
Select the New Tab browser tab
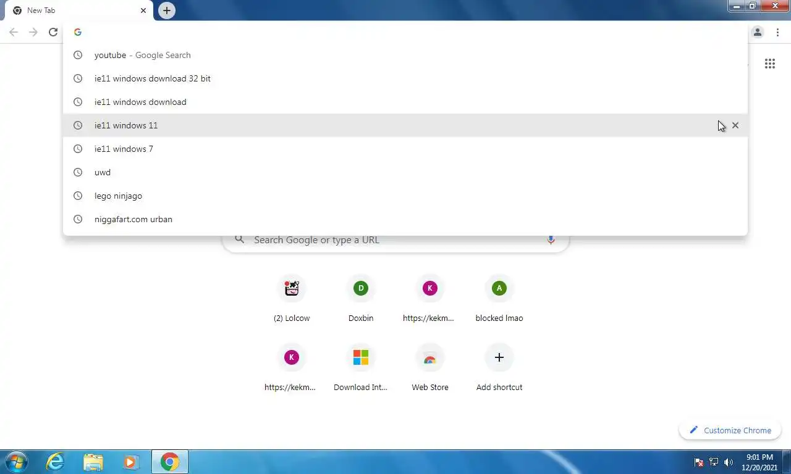[x=79, y=10]
